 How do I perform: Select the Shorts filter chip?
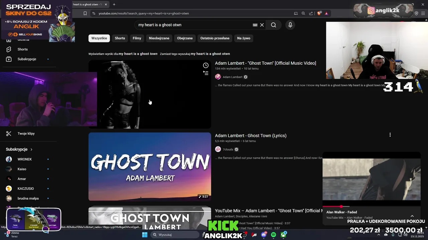point(120,38)
